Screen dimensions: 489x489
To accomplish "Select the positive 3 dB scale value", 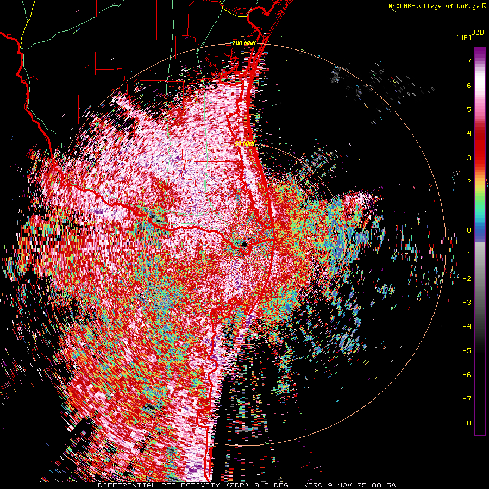I will click(x=469, y=158).
